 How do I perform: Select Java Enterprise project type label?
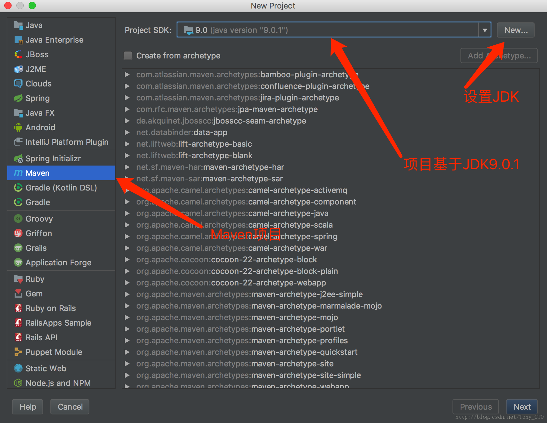click(x=54, y=40)
